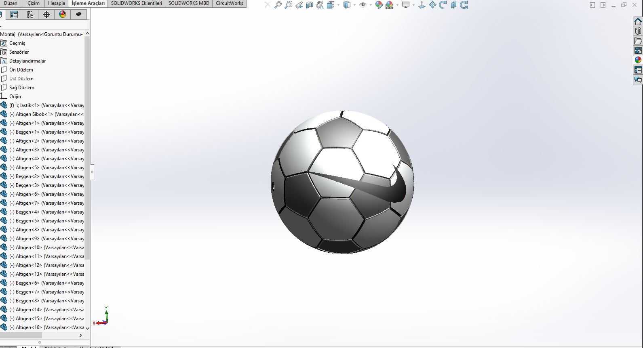Open the Appearances task pane tab
The height and width of the screenshot is (348, 643).
pos(638,60)
